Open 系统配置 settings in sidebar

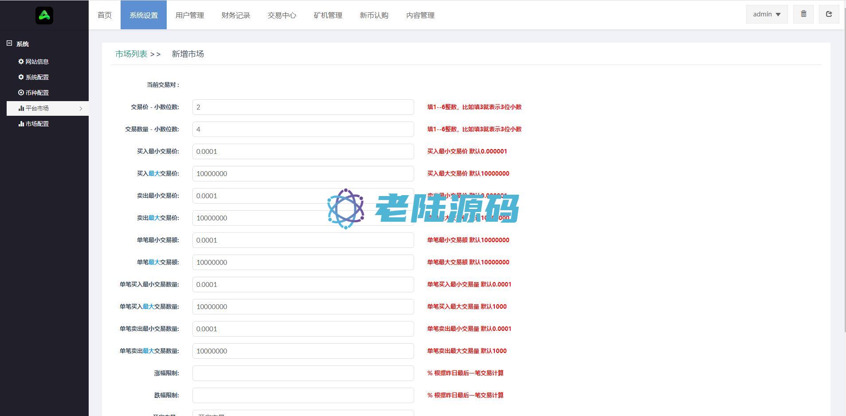(x=33, y=77)
